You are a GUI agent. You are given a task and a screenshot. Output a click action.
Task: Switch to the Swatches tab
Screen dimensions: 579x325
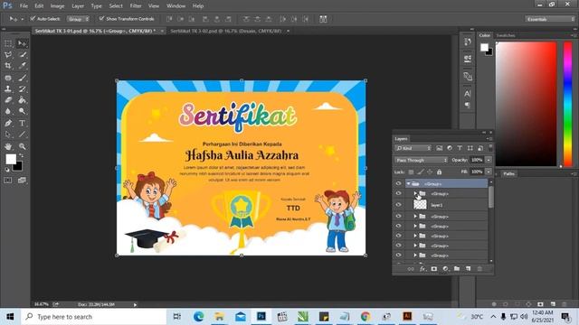(506, 35)
